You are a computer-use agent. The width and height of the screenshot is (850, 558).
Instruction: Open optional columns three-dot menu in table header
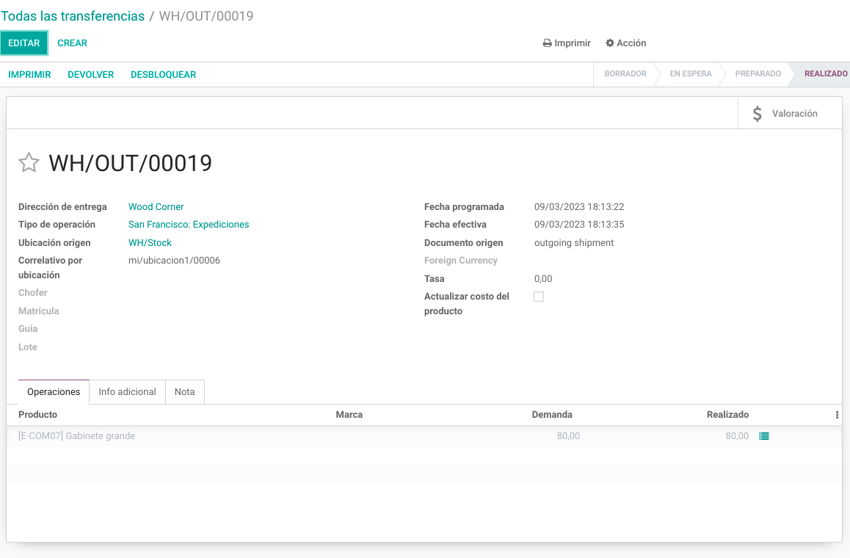click(837, 415)
